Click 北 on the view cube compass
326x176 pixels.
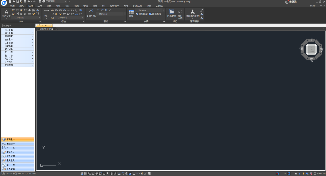pyautogui.click(x=311, y=40)
